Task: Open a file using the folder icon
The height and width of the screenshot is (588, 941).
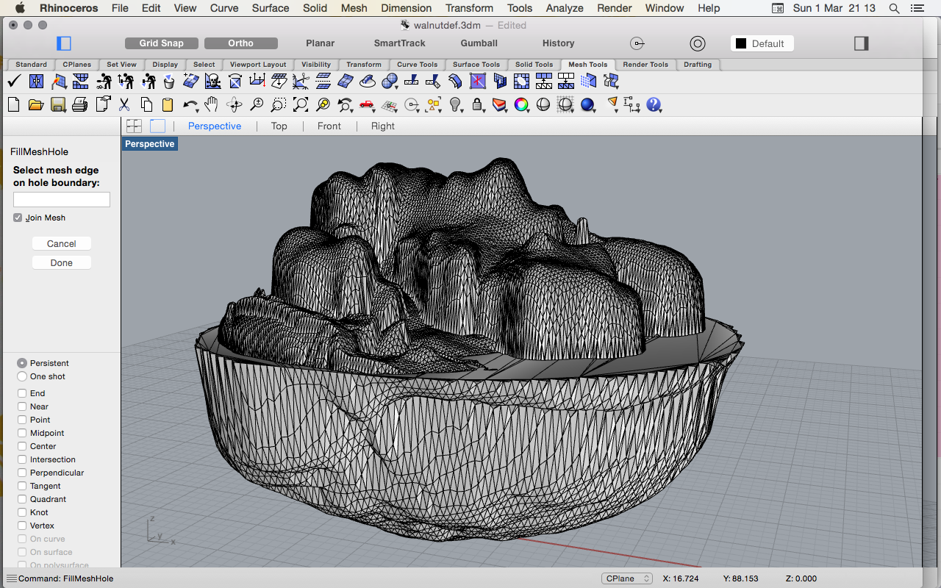Action: pyautogui.click(x=35, y=104)
